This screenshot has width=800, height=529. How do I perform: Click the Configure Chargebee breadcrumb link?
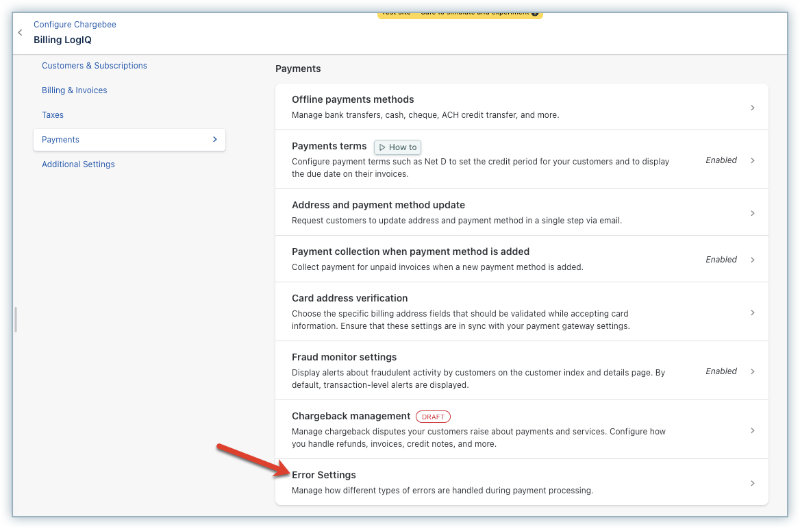pyautogui.click(x=75, y=24)
